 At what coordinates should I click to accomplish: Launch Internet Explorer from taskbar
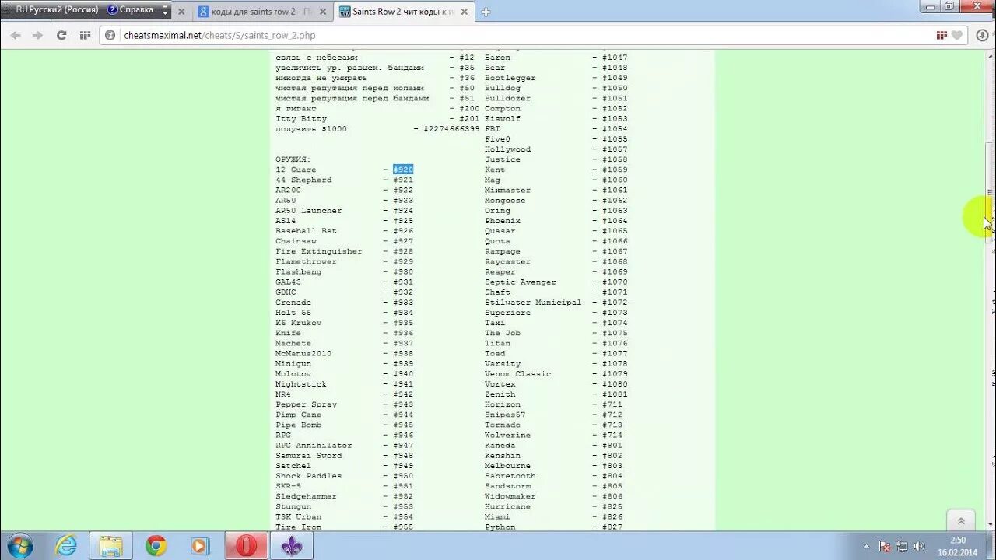66,545
